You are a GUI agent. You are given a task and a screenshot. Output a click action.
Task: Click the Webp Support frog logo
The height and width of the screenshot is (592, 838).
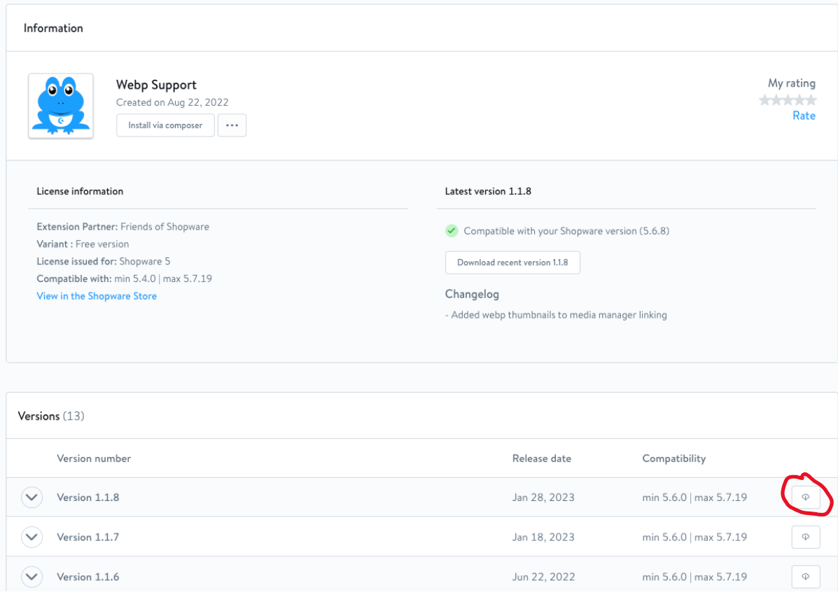click(x=61, y=106)
